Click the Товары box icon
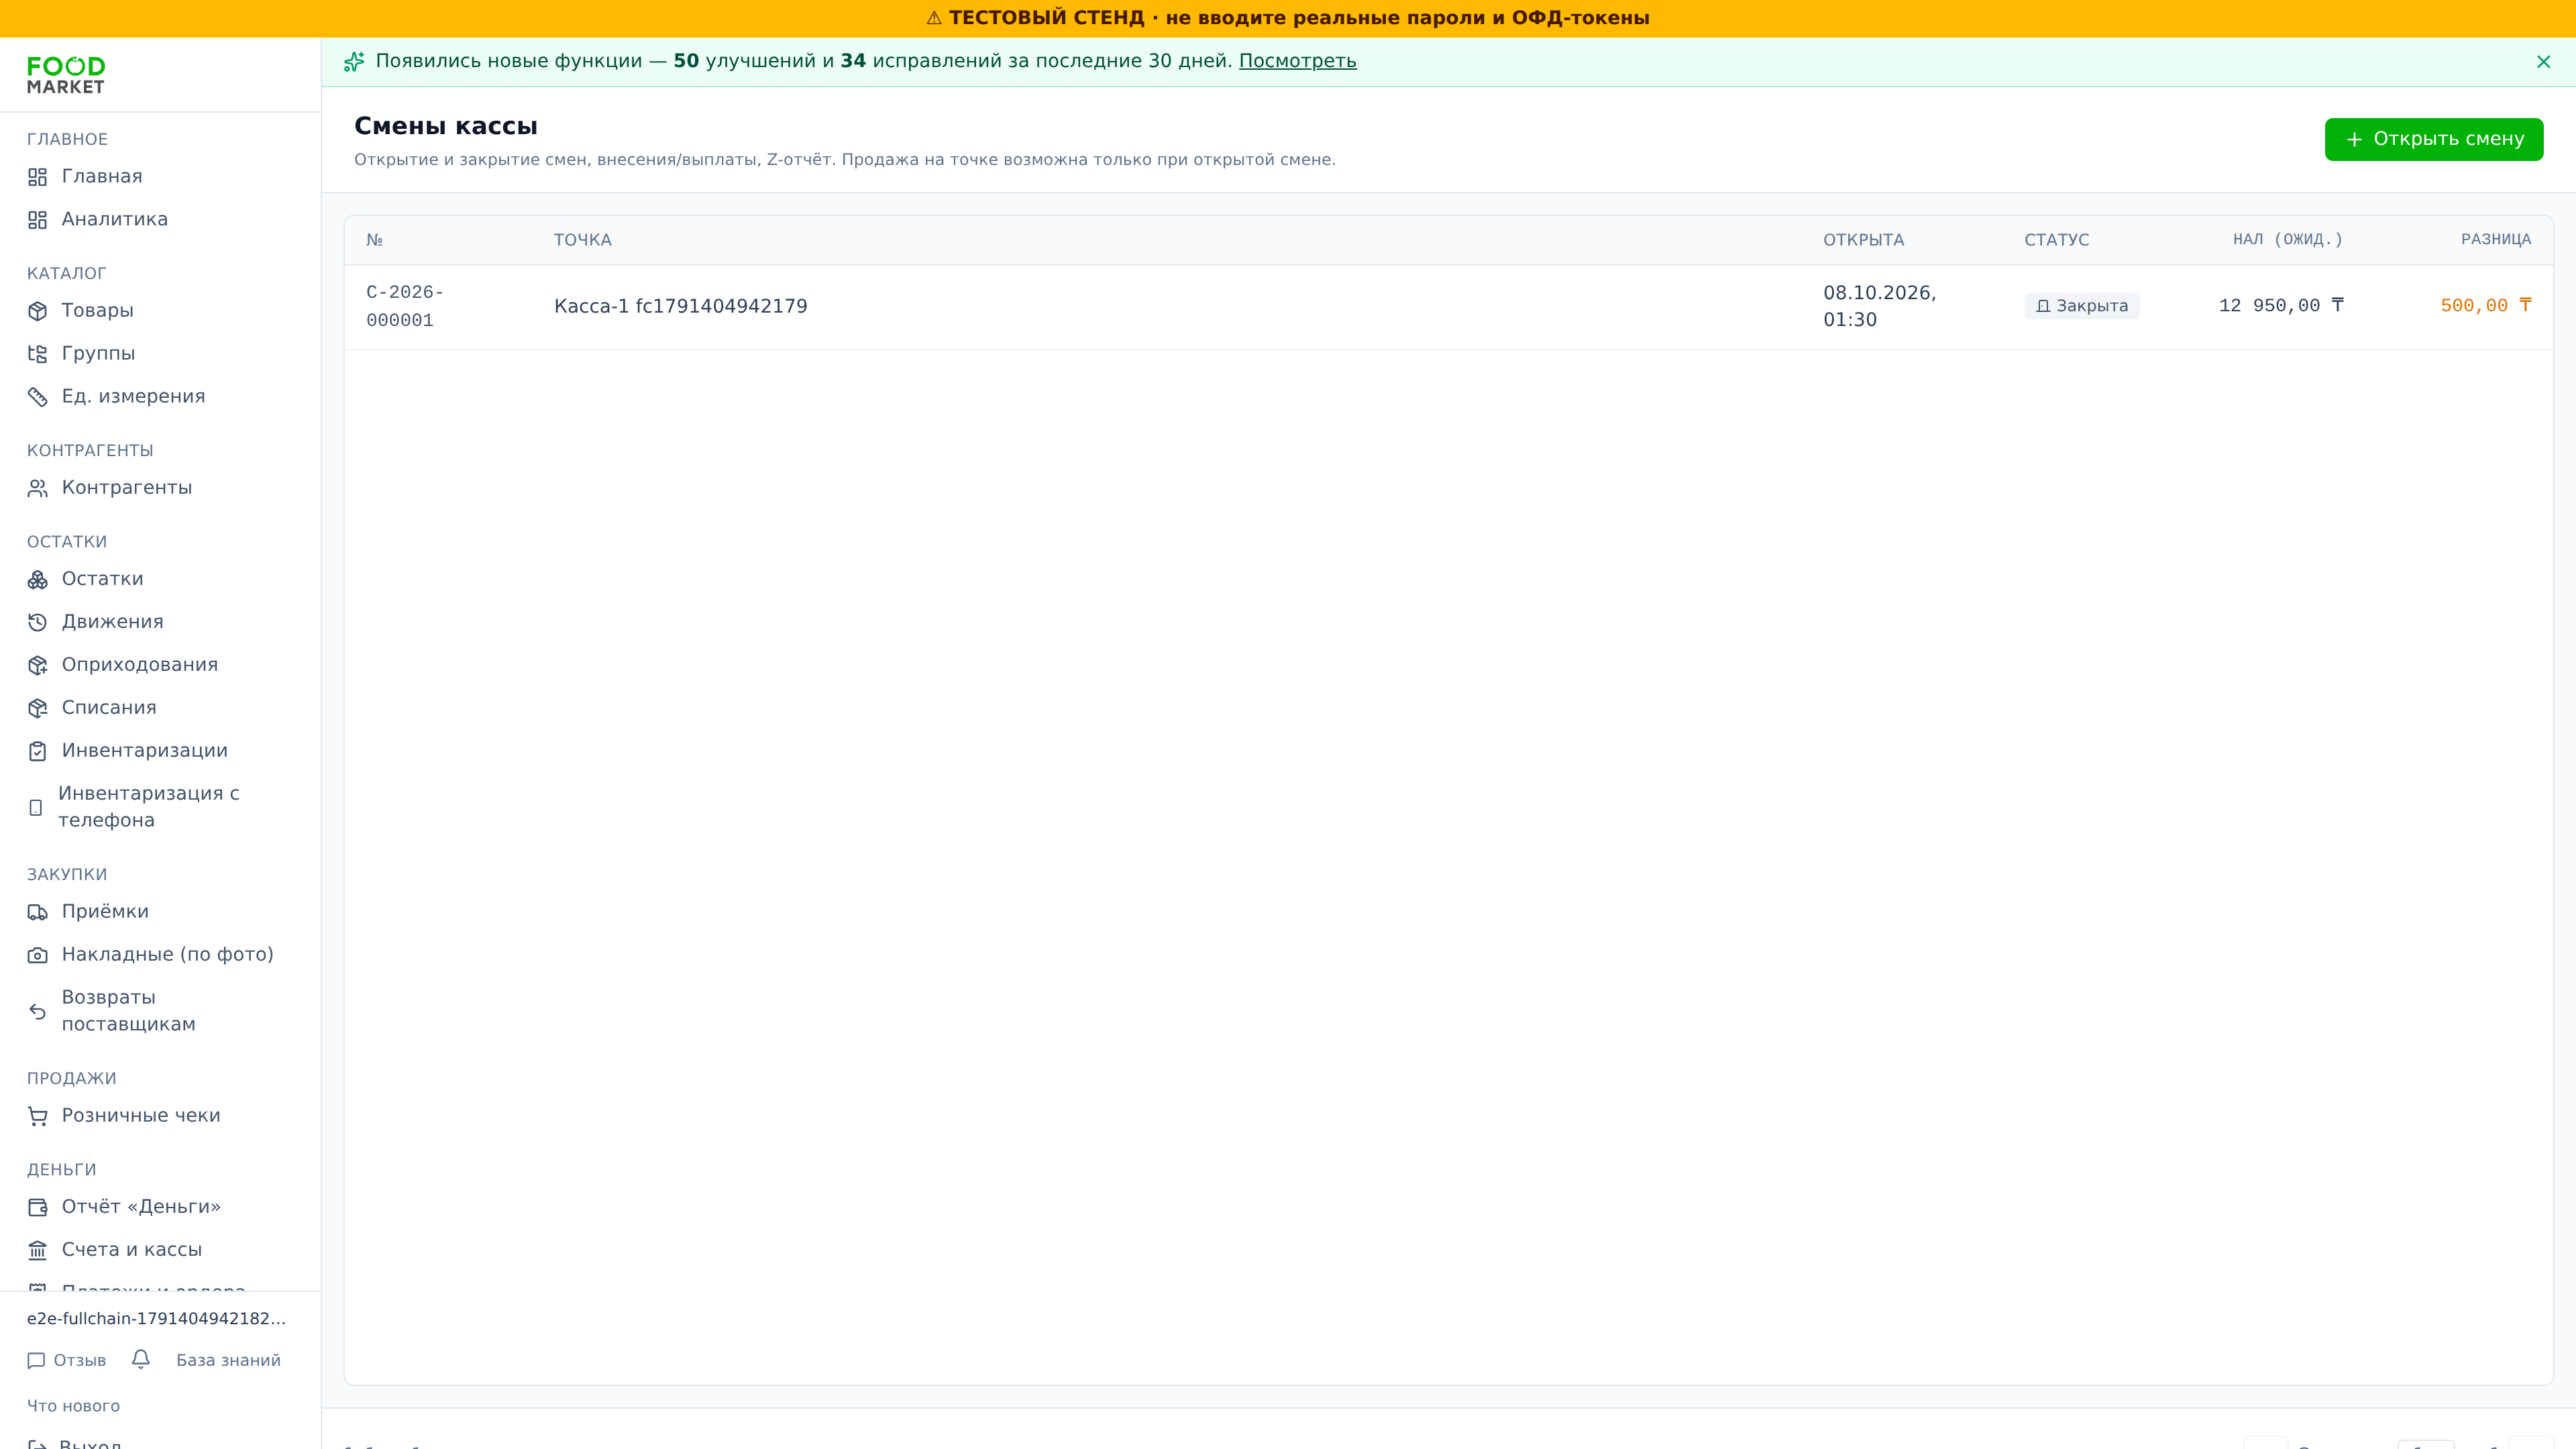The width and height of the screenshot is (2576, 1449). [x=38, y=311]
